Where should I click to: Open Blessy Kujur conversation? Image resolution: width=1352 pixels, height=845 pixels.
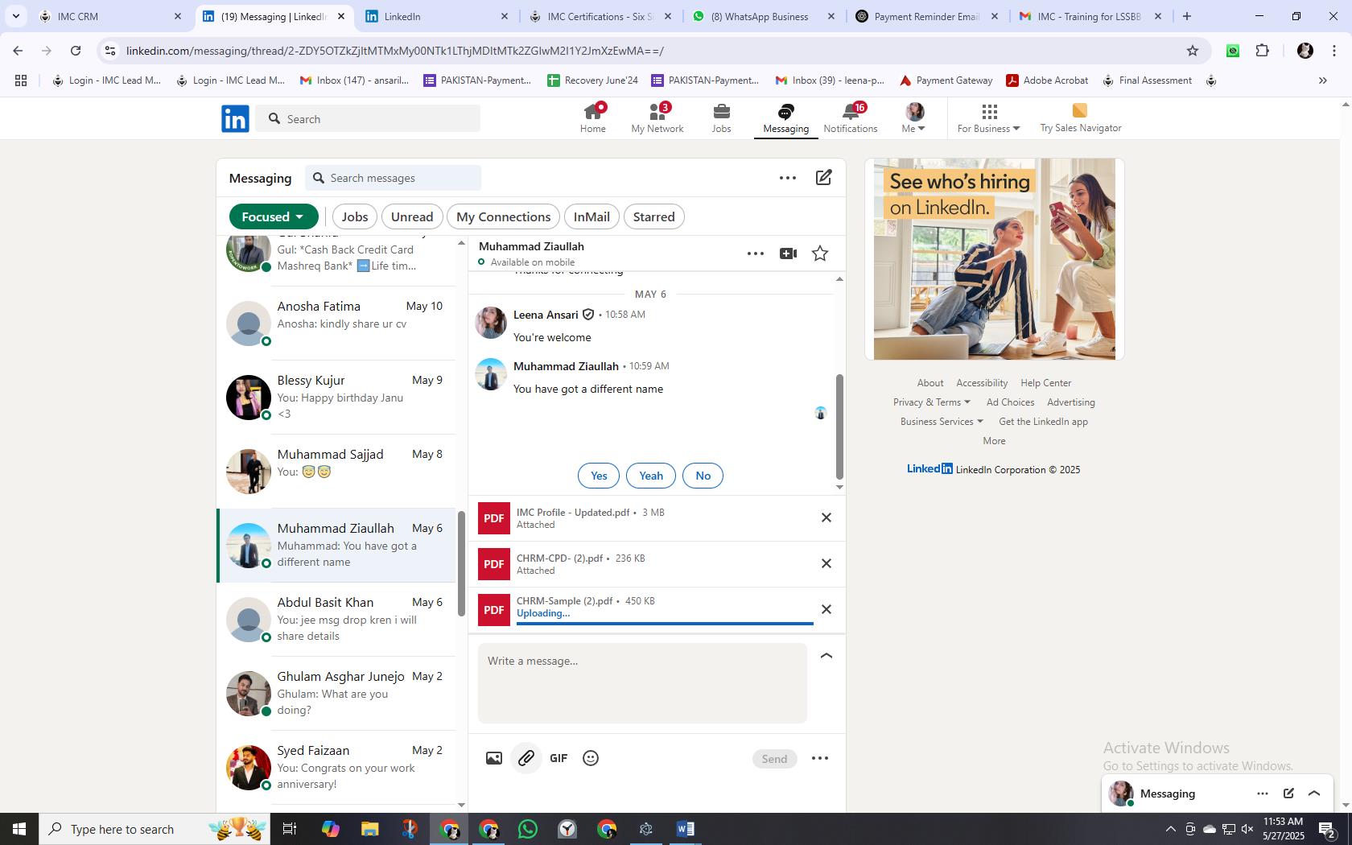tap(336, 398)
